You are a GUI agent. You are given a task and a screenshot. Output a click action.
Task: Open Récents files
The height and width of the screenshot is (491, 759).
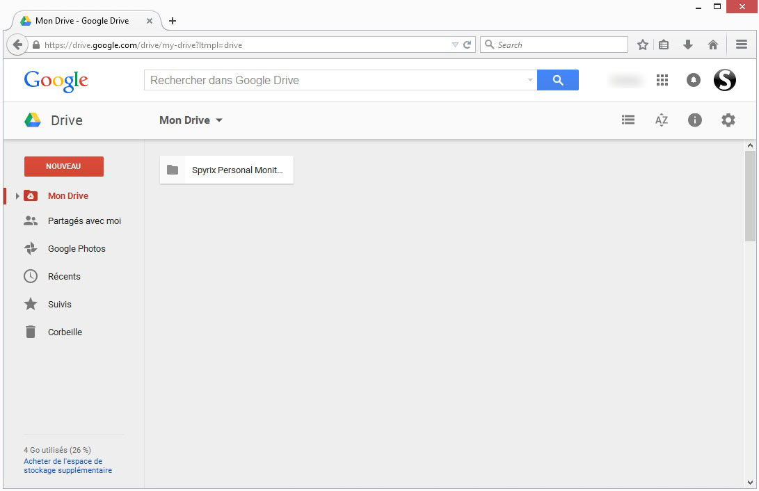(64, 277)
